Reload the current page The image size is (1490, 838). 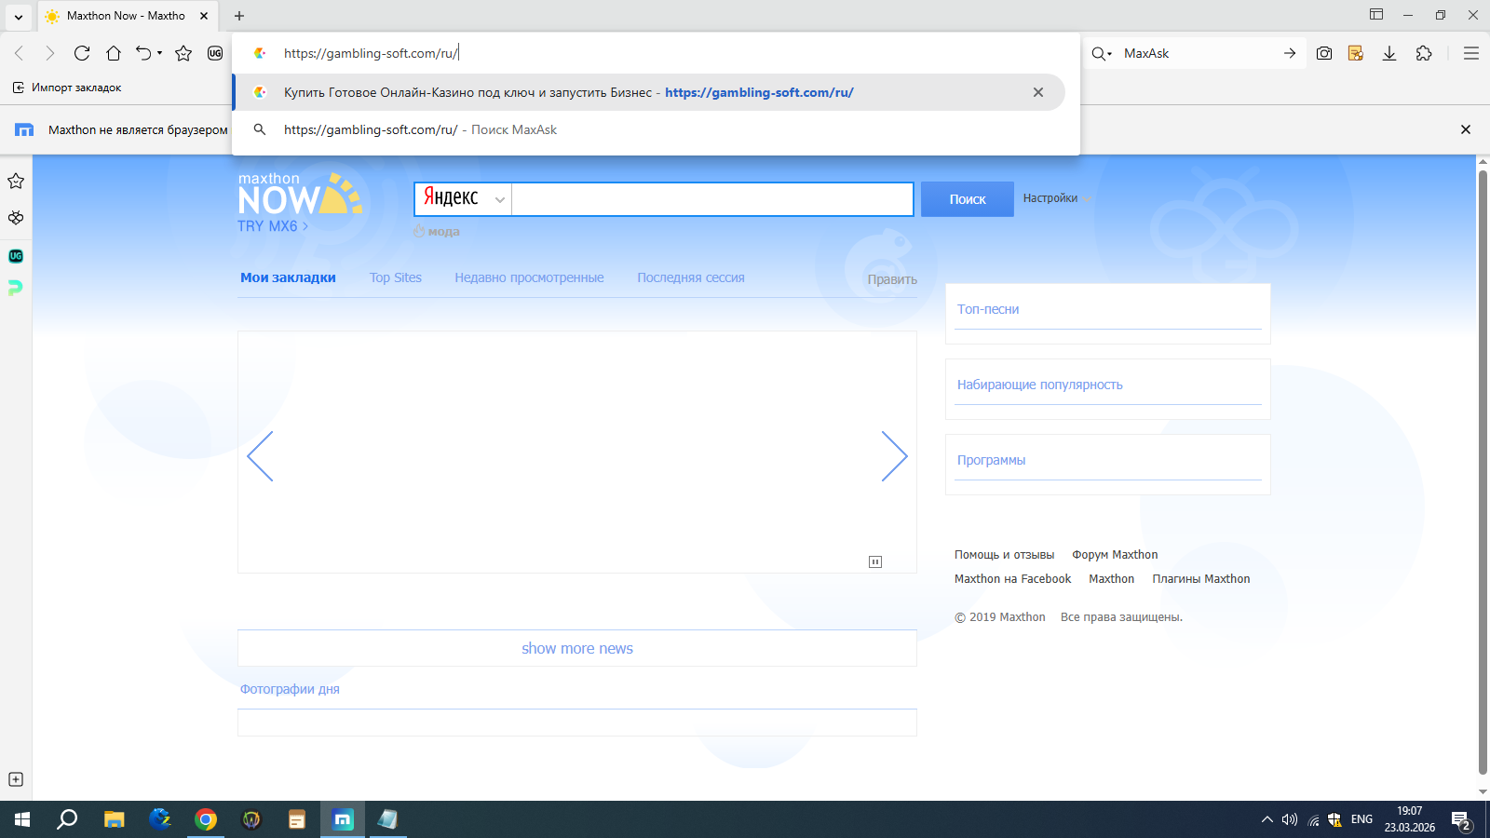(82, 53)
